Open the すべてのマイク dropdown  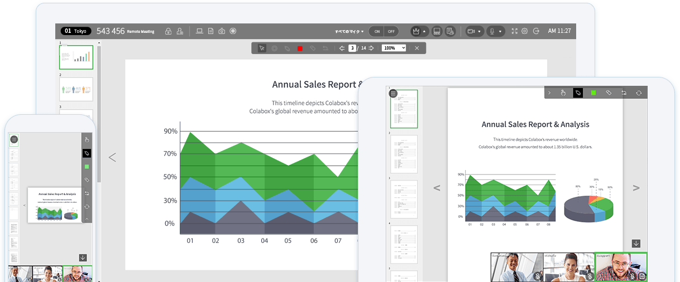click(349, 31)
